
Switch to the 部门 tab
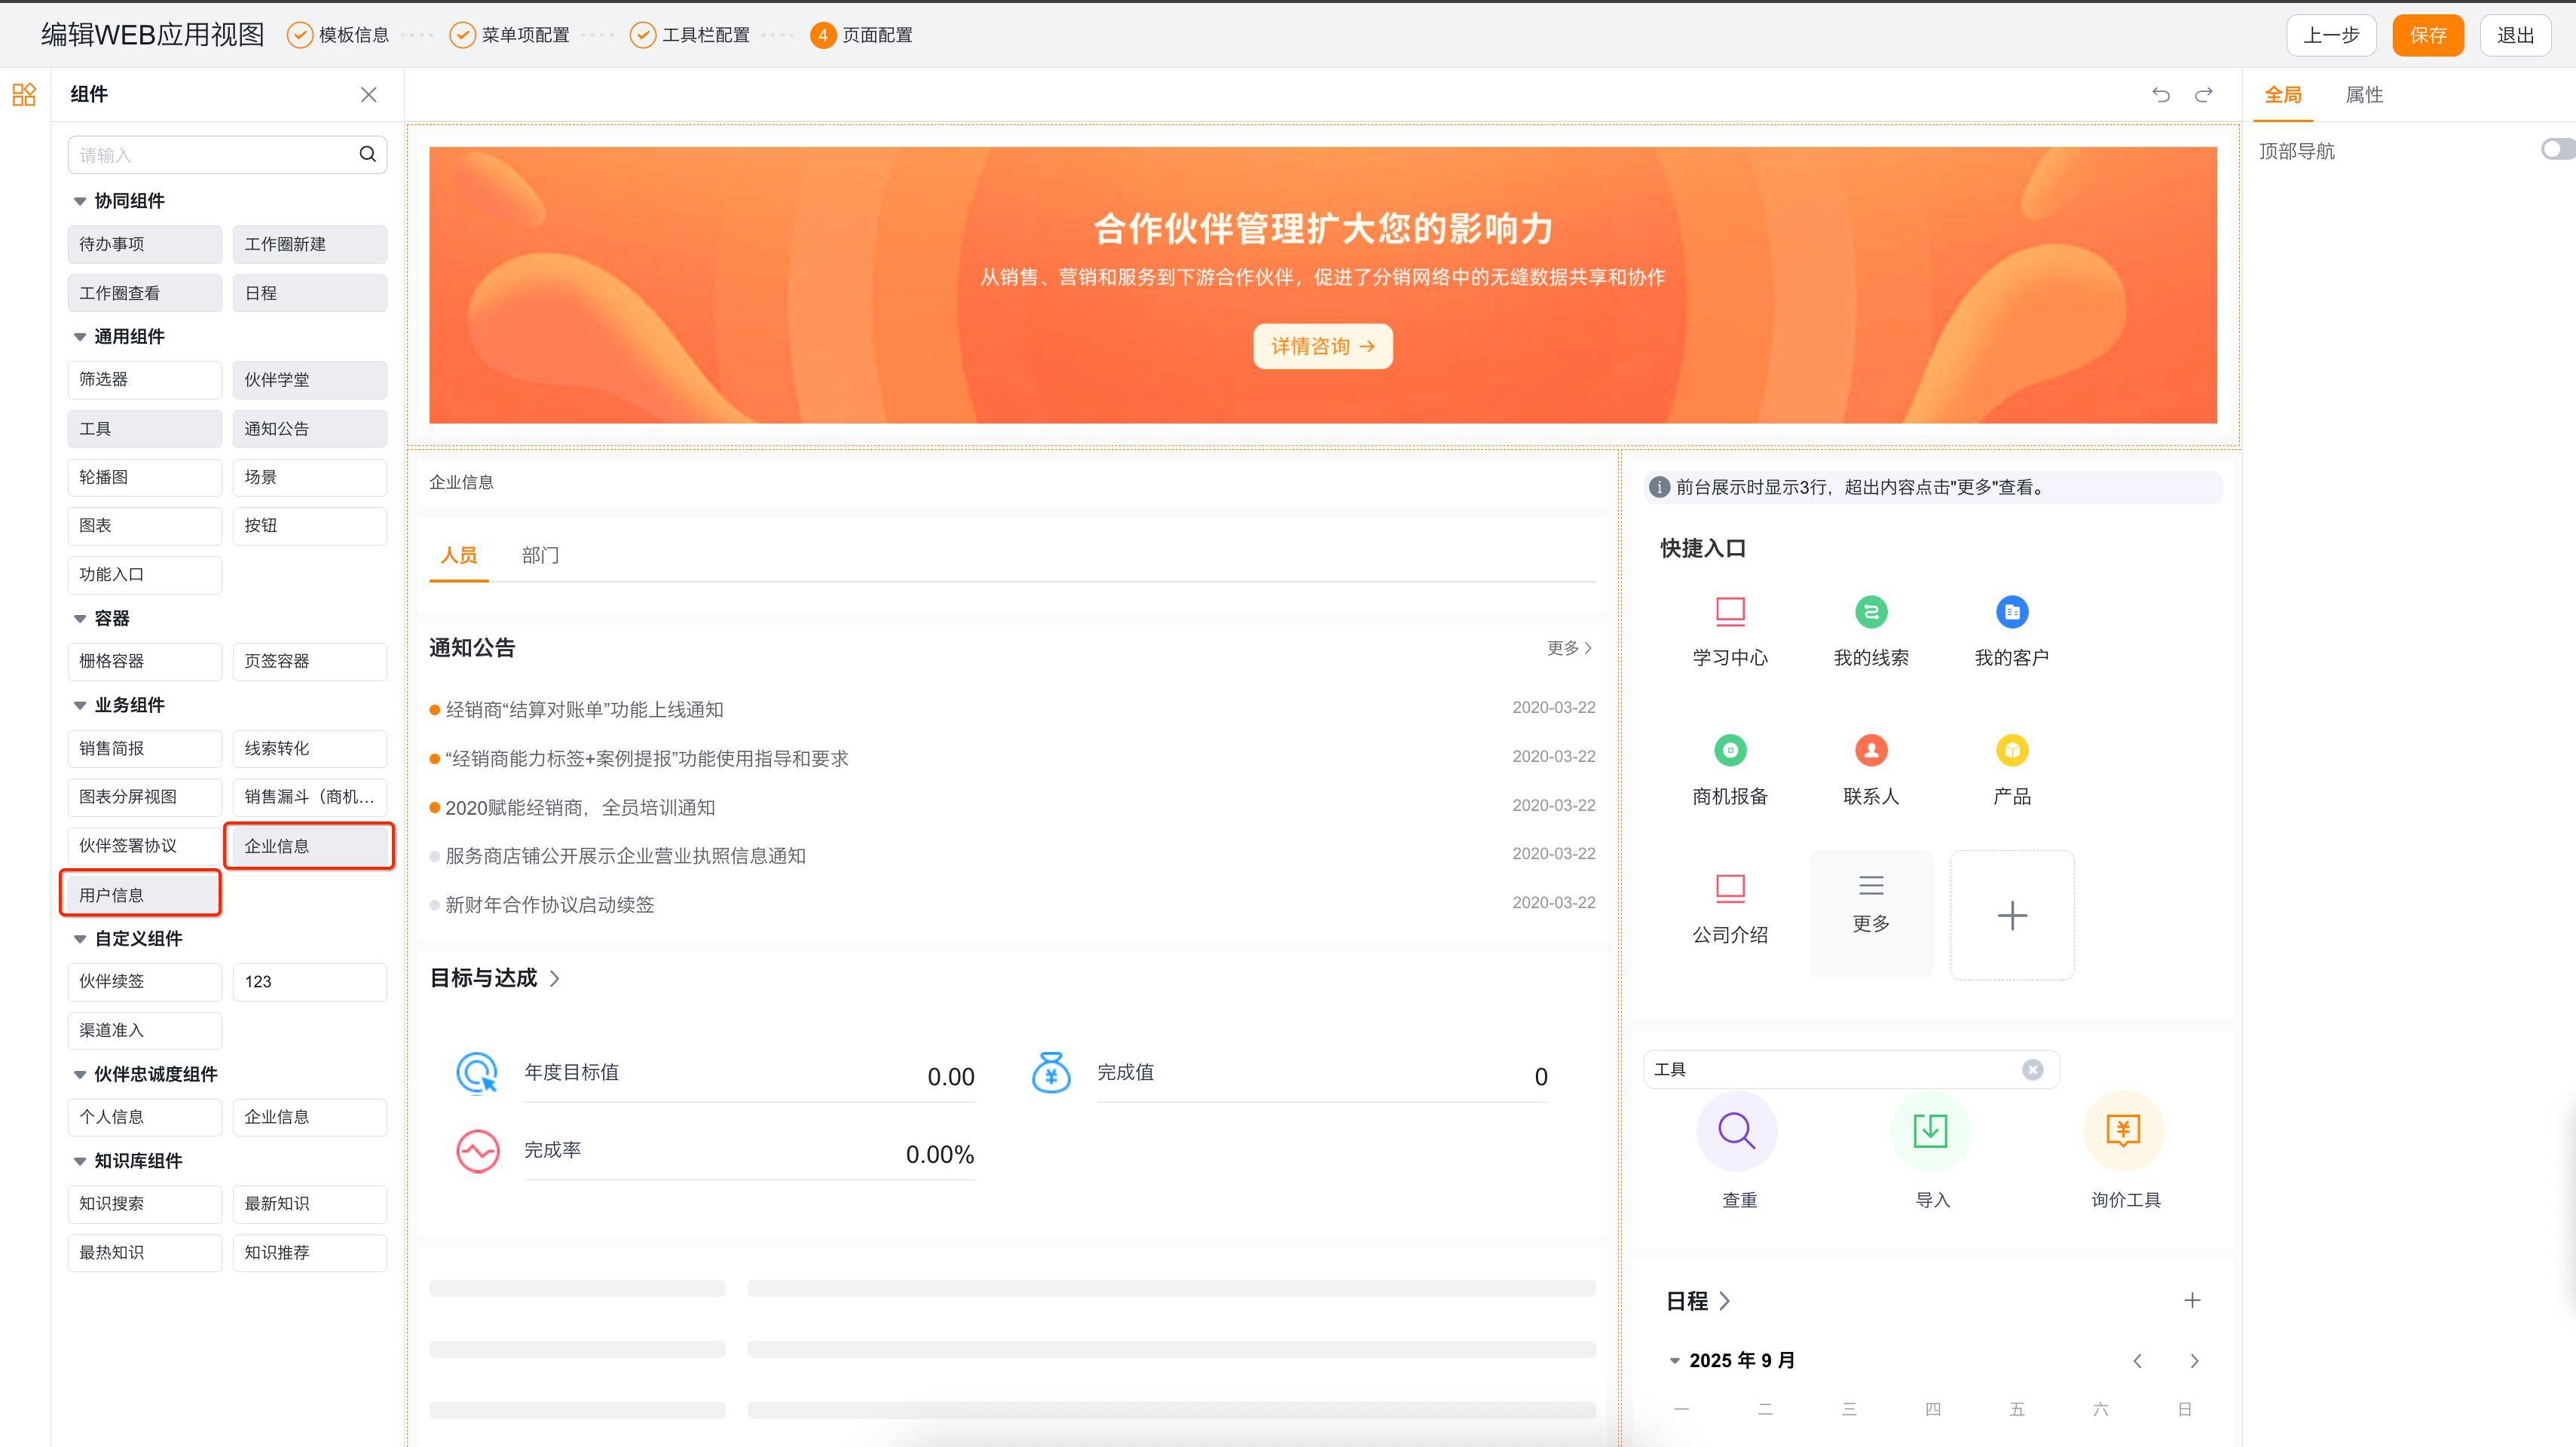click(540, 555)
